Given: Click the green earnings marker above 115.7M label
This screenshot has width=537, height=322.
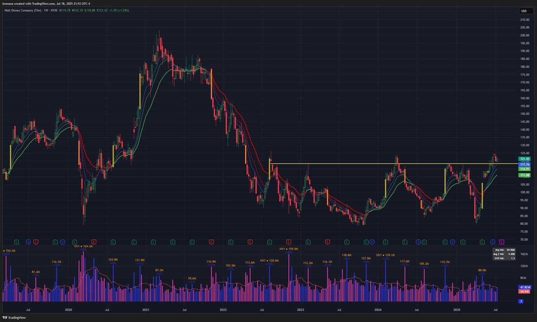Looking at the screenshot, I should pyautogui.click(x=445, y=242).
